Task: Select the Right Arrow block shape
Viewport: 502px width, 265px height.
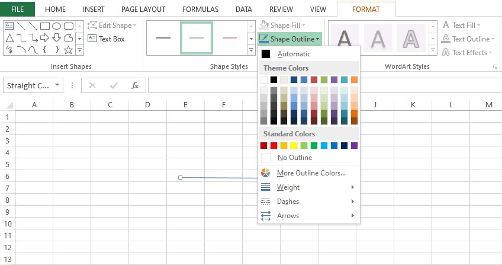Action: click(45, 38)
